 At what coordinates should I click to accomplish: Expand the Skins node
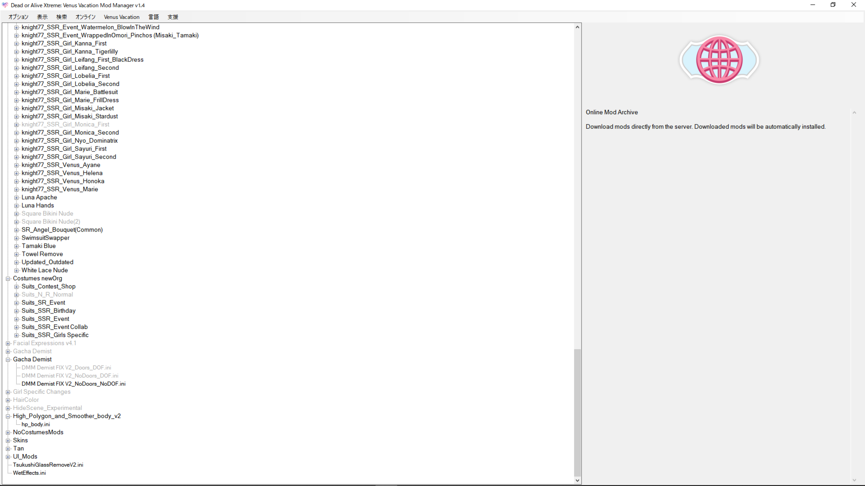coord(8,441)
